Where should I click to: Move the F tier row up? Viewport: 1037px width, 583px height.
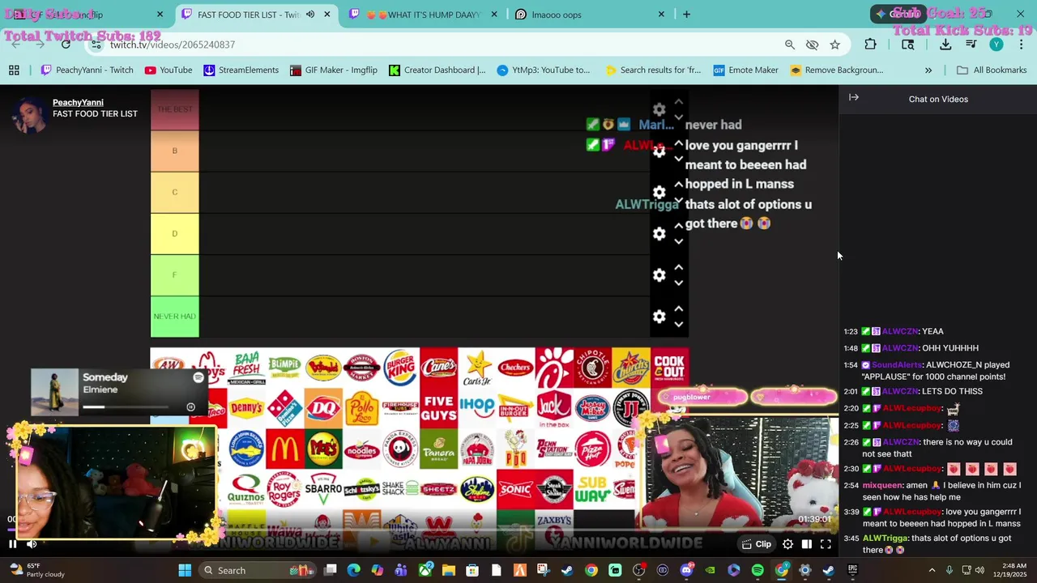[679, 267]
